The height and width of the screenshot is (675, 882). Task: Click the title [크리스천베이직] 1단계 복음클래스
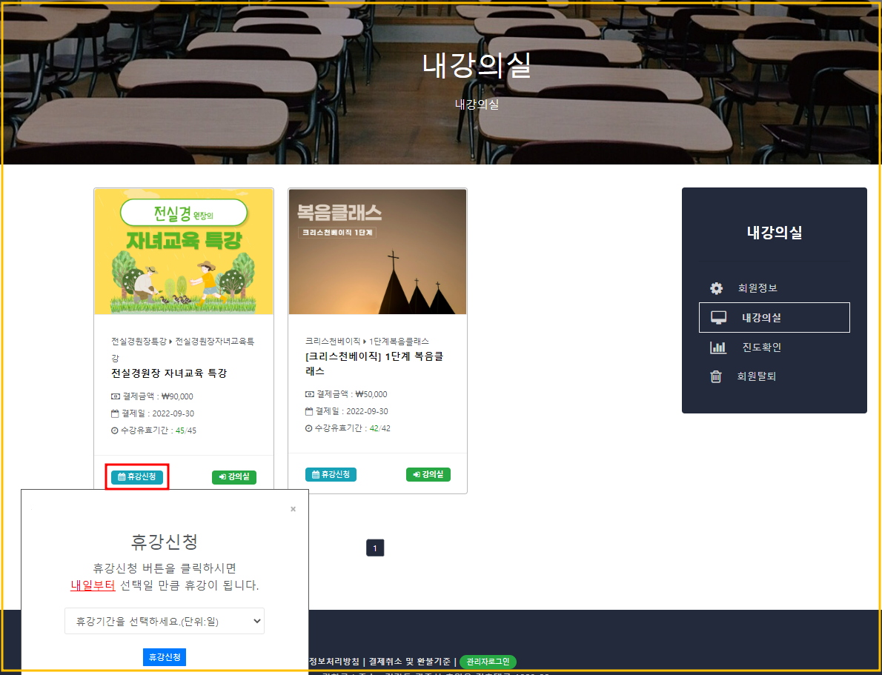[x=374, y=363]
